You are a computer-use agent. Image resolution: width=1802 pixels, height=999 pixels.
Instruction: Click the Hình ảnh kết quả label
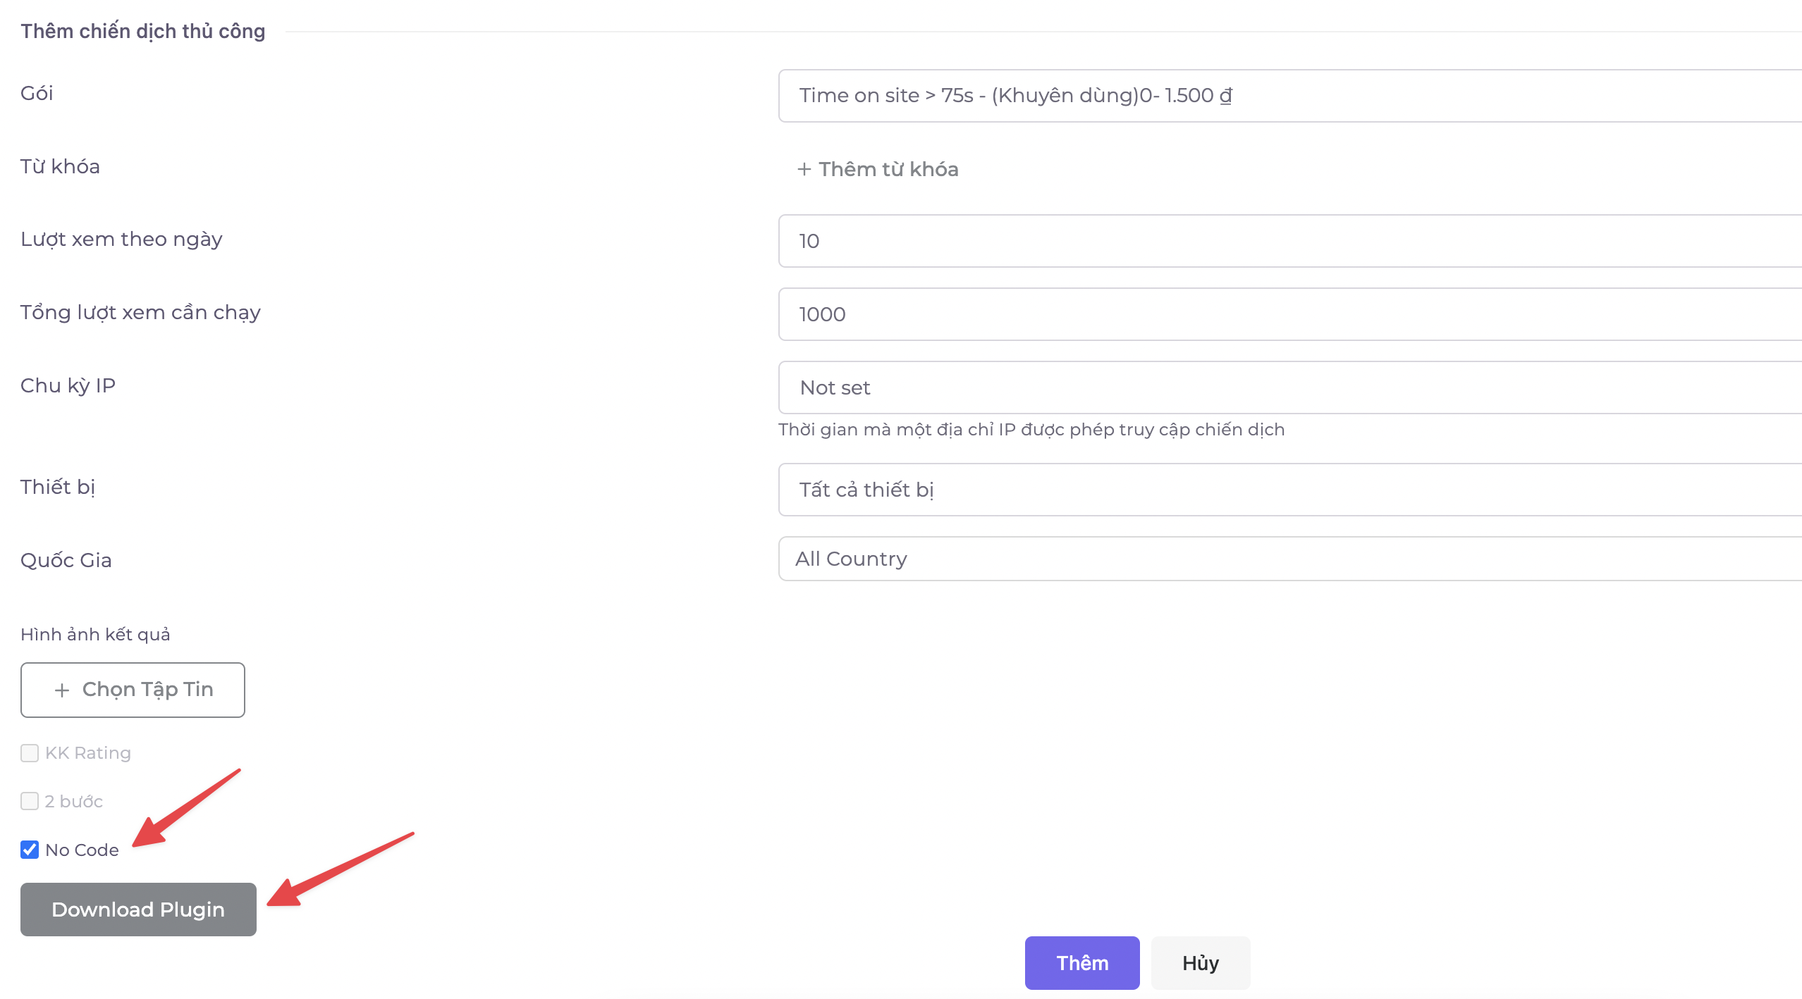point(95,635)
